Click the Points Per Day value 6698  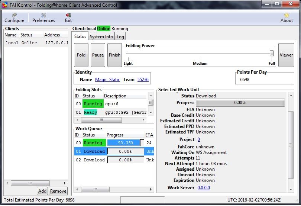tap(245, 79)
